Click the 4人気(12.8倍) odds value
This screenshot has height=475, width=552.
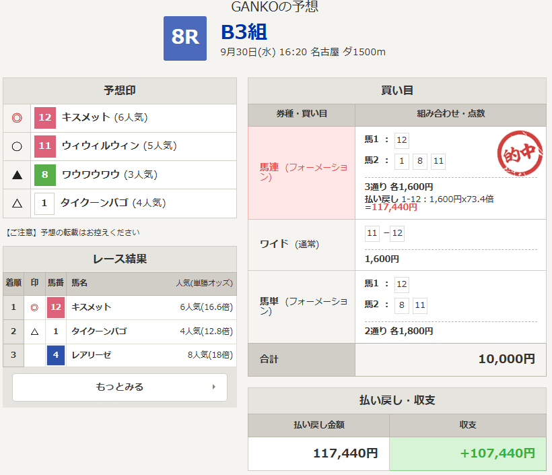click(206, 331)
